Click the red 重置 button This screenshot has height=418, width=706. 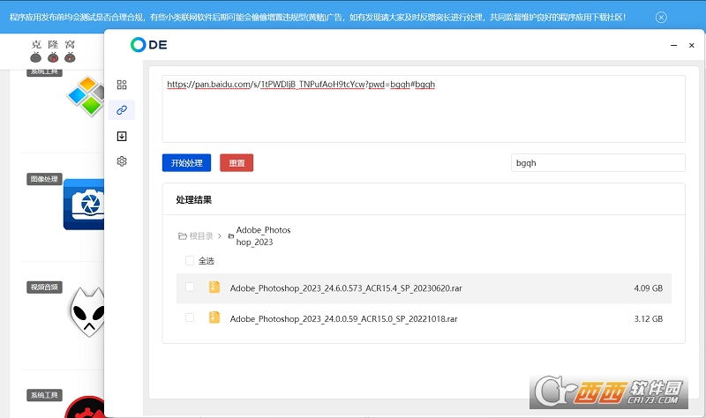click(237, 163)
